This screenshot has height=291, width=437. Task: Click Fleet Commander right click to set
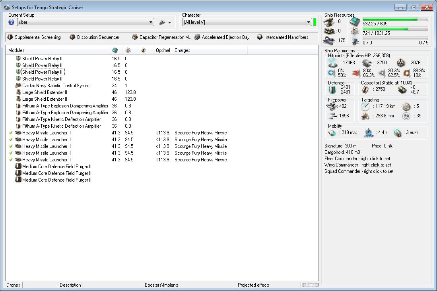click(357, 159)
